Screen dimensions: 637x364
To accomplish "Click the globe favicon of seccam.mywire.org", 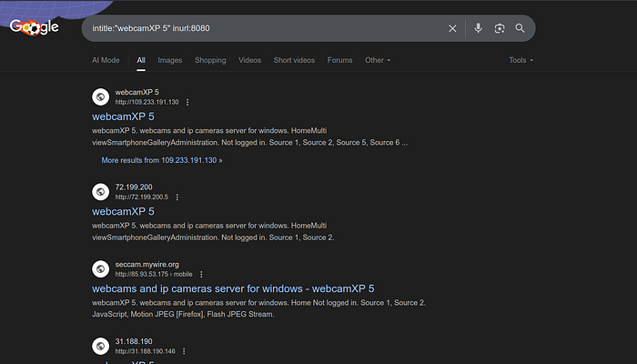I will pos(102,268).
